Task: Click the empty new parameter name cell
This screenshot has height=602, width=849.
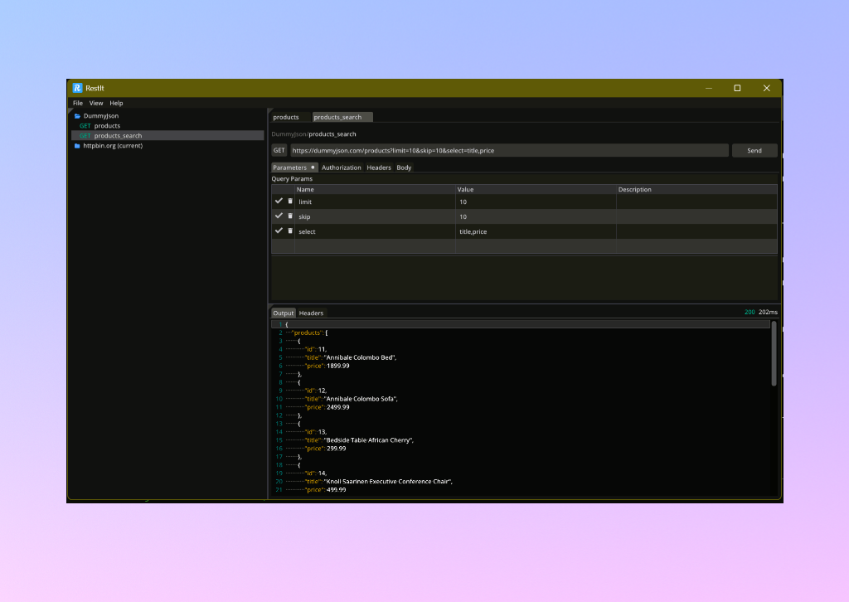Action: [x=375, y=245]
